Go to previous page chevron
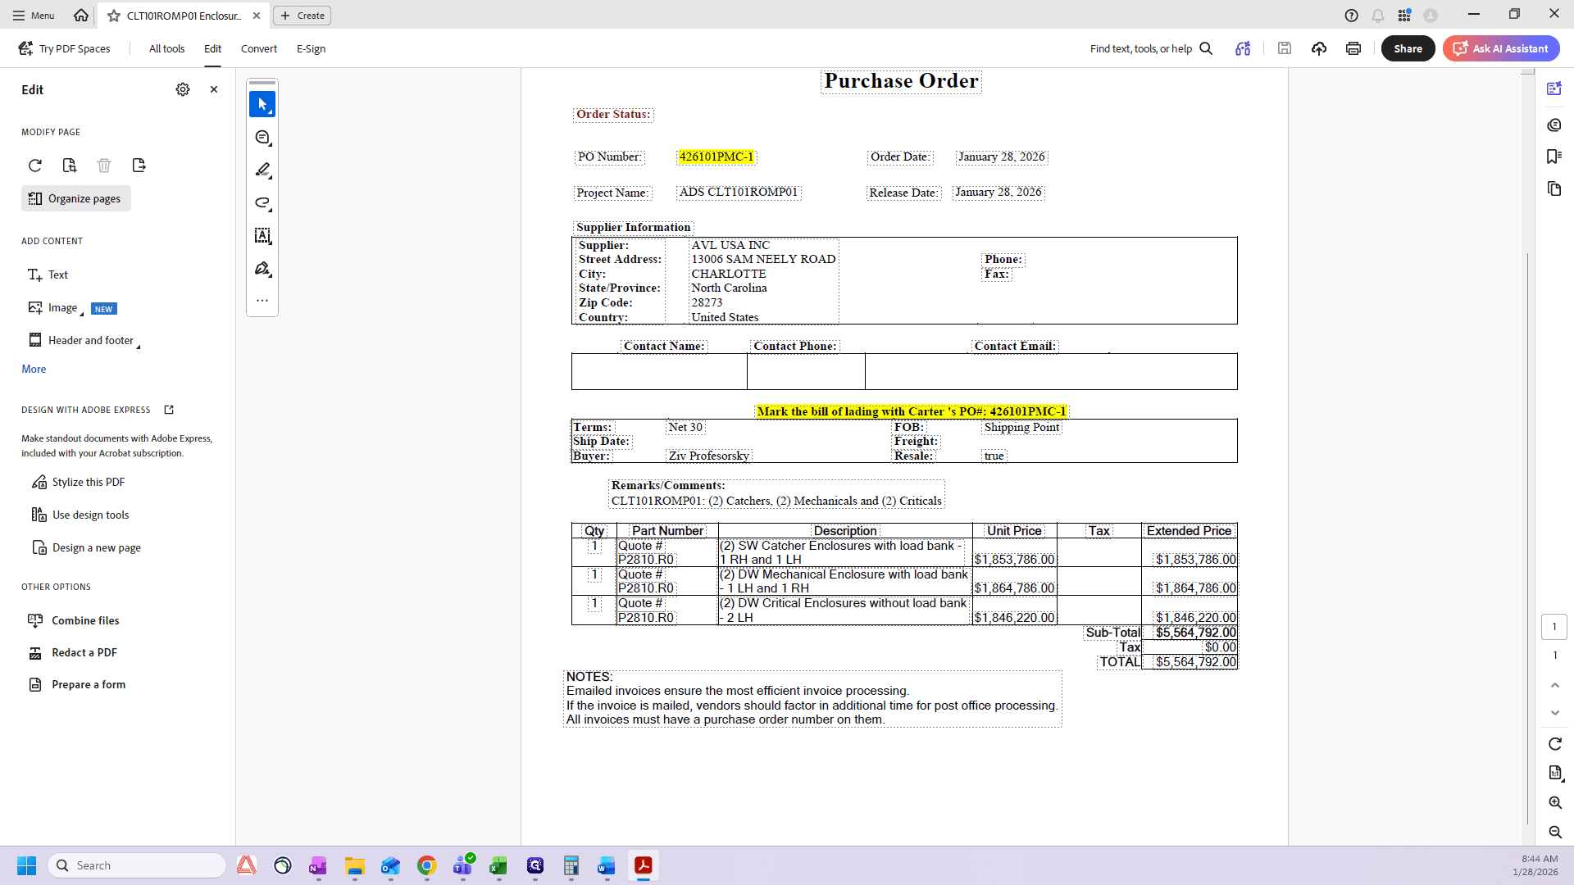The image size is (1574, 885). (x=1555, y=685)
